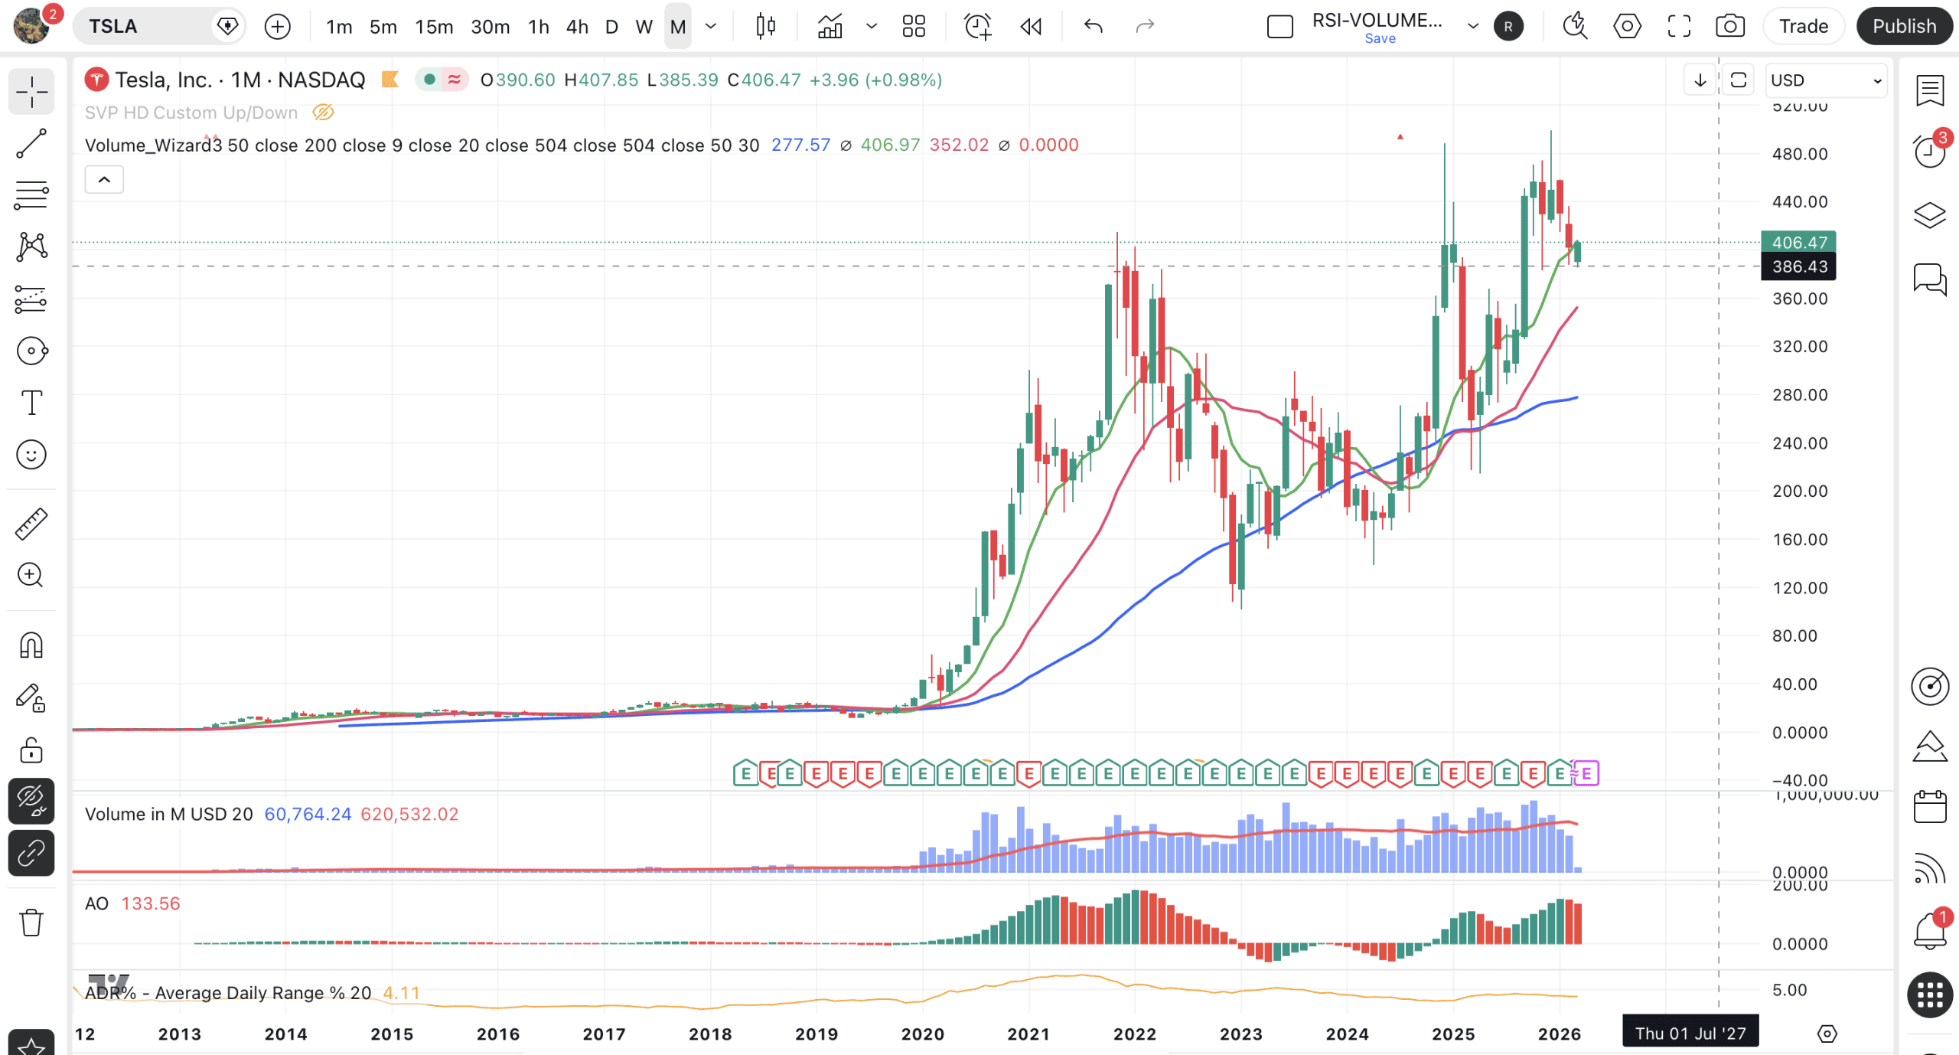
Task: Open the alerts bell panel
Action: [1929, 930]
